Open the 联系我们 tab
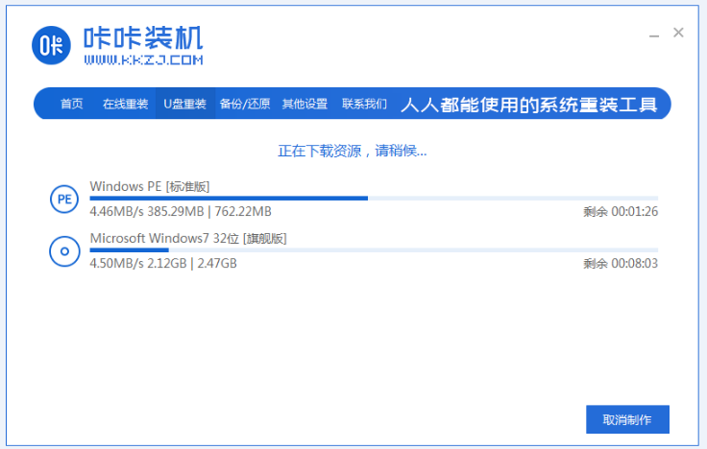The image size is (707, 449). click(x=364, y=104)
